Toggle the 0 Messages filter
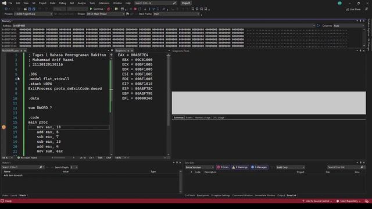 (259, 167)
